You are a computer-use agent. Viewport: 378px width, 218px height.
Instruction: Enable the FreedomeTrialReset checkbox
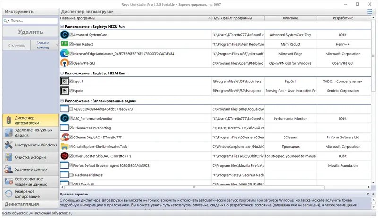71,175
